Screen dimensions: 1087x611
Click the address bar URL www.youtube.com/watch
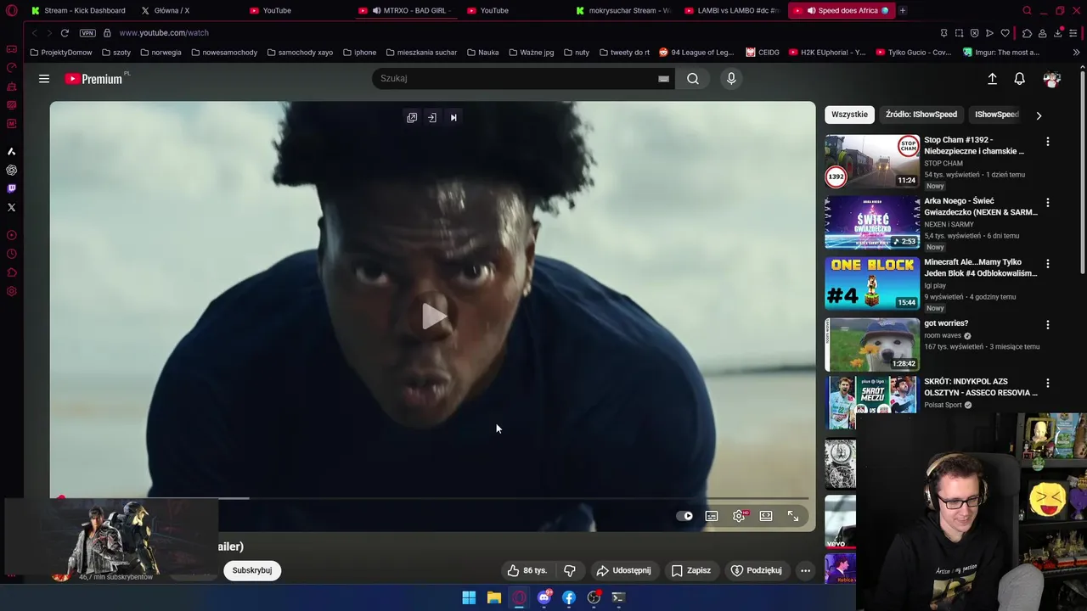tap(164, 33)
